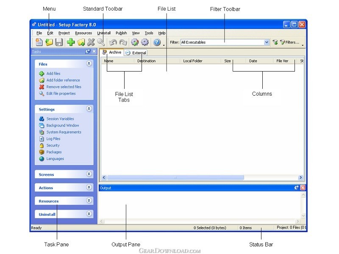Viewport: 339px width, 254px height.
Task: Click the Build gear with pencil icon
Action: 135,42
